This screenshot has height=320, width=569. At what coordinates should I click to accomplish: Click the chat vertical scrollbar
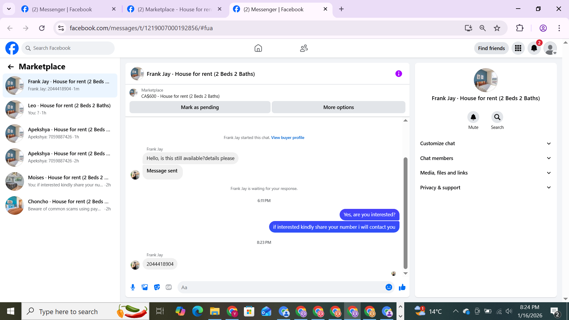point(405,213)
